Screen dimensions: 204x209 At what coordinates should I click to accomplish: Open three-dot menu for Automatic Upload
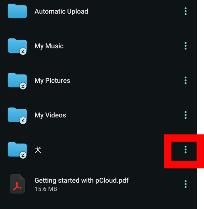[186, 11]
